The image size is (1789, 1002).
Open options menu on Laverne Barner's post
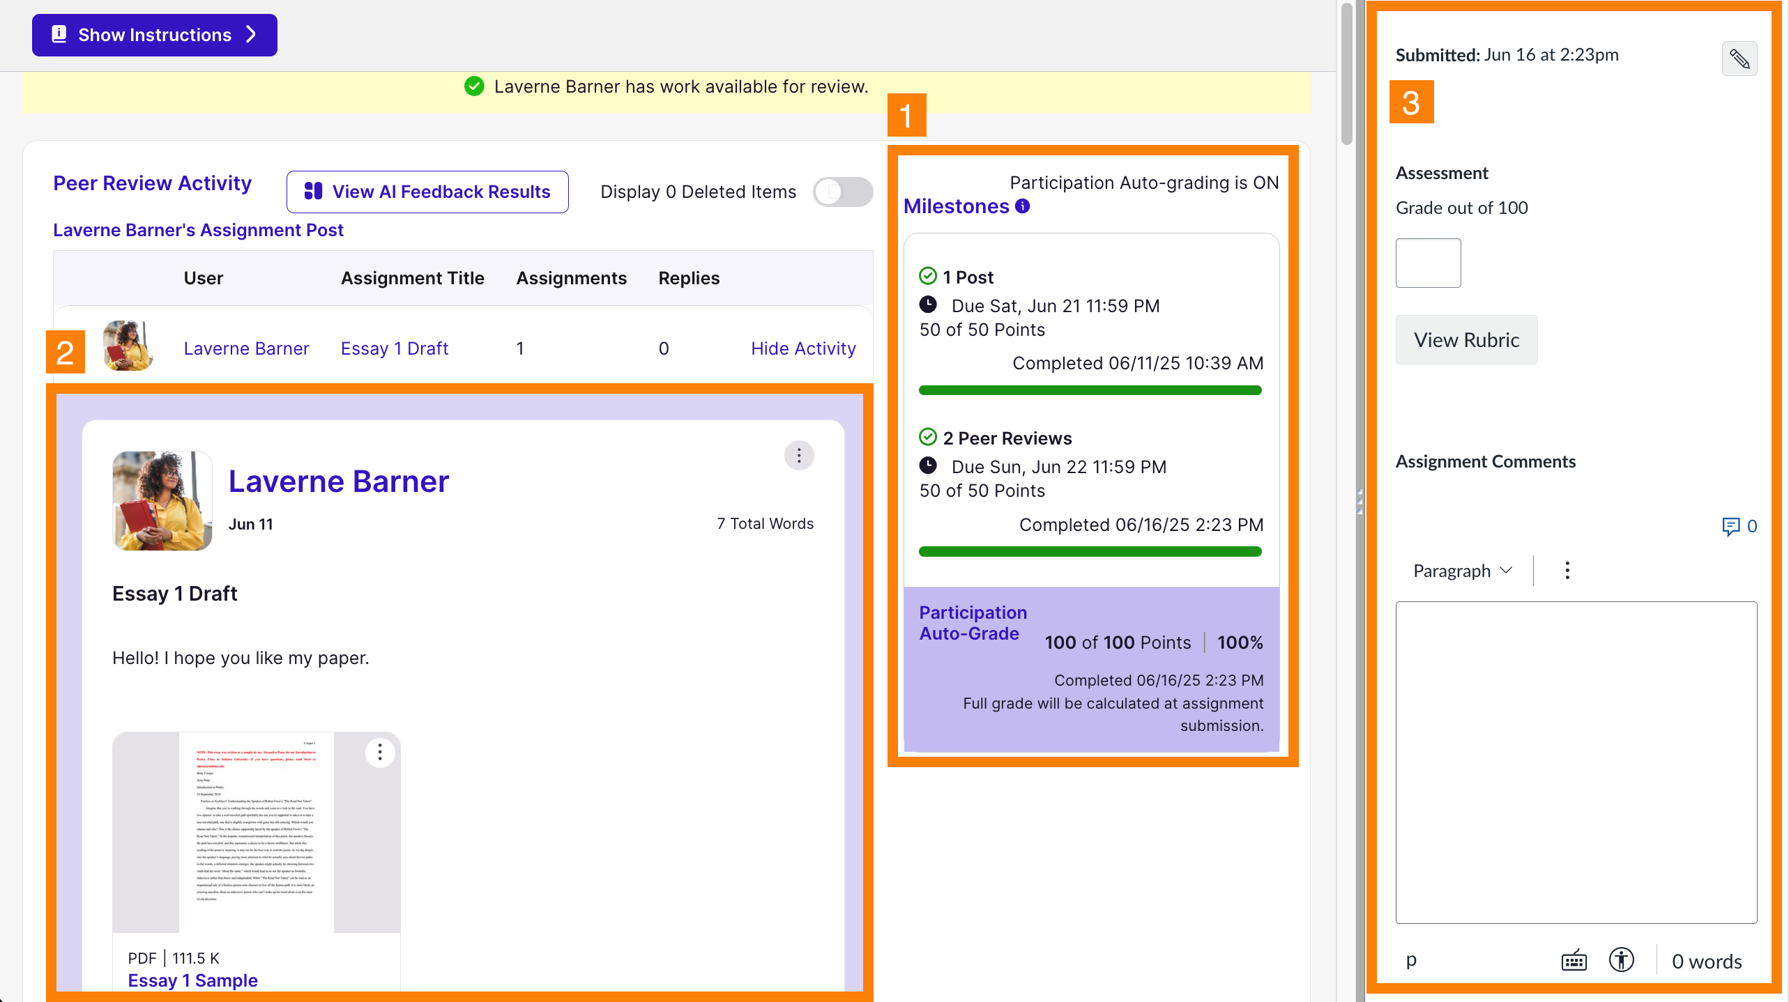(798, 455)
